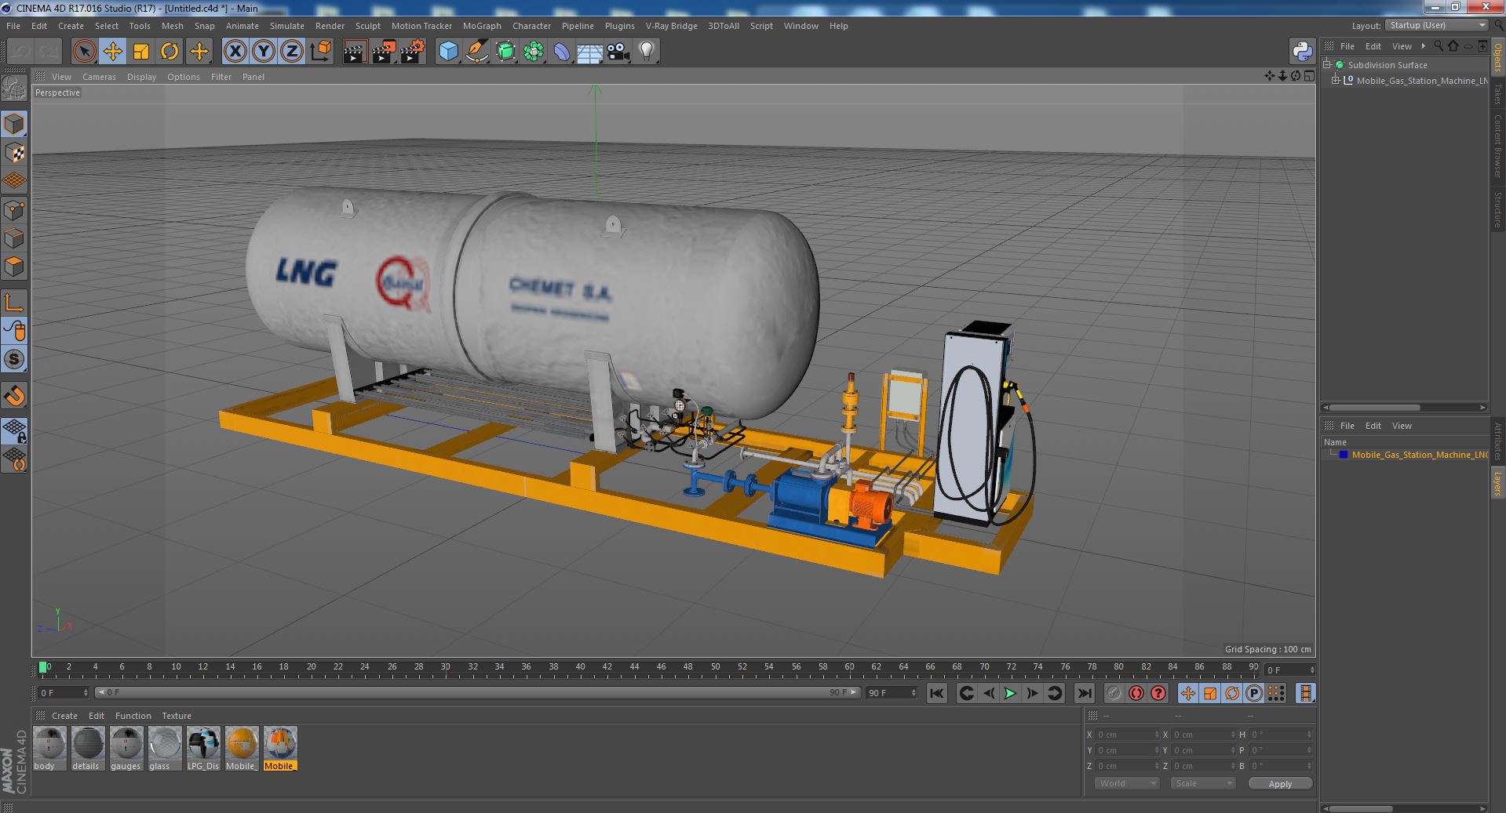Switch to Edges mode
1506x813 pixels.
point(14,238)
